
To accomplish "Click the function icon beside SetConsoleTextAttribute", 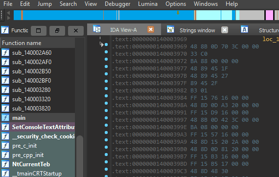I will (x=5, y=127).
